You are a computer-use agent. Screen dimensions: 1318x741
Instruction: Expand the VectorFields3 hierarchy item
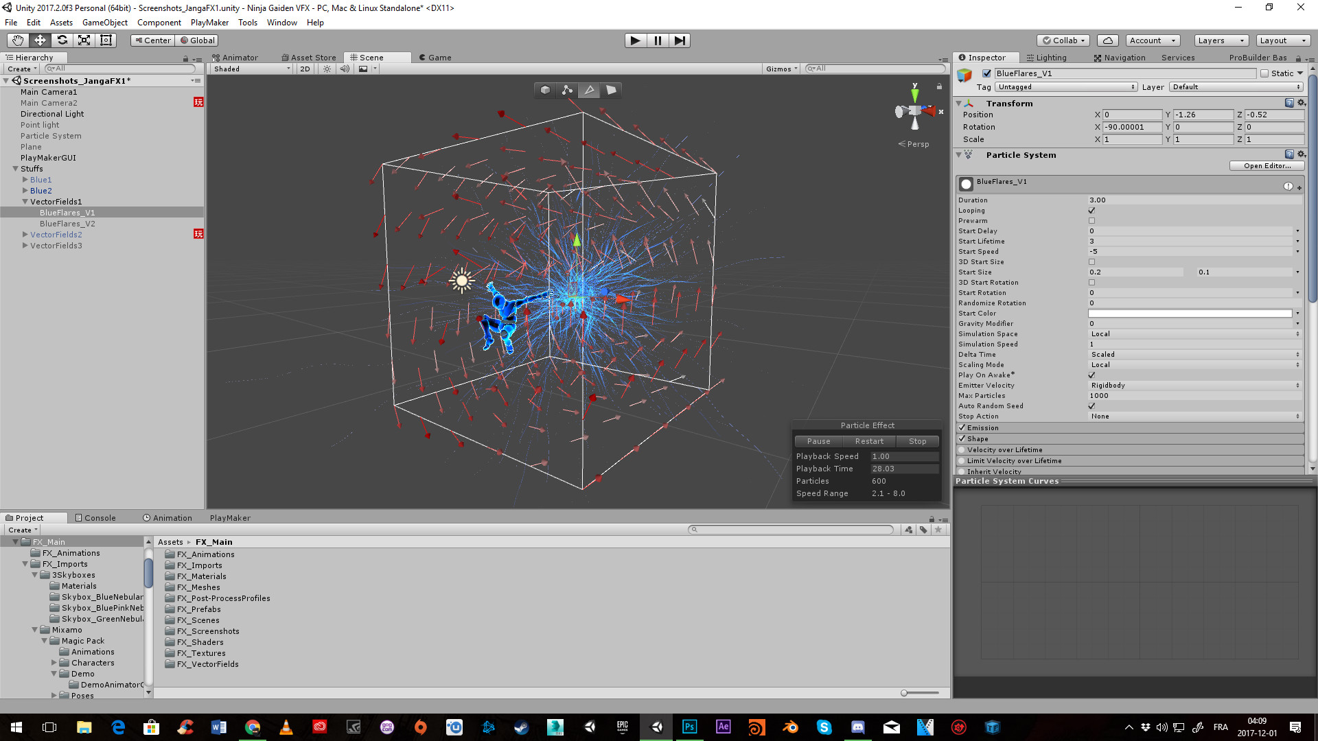(x=25, y=246)
